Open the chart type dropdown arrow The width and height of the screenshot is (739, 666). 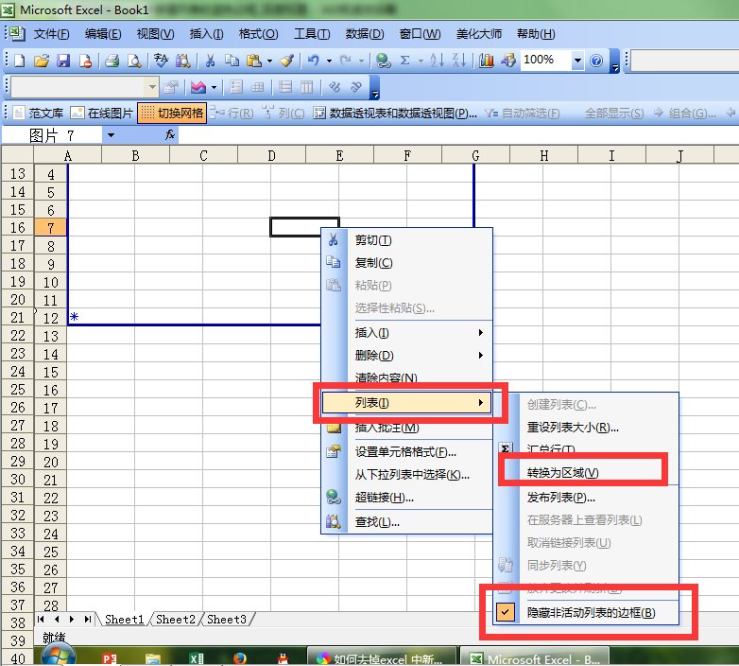214,87
